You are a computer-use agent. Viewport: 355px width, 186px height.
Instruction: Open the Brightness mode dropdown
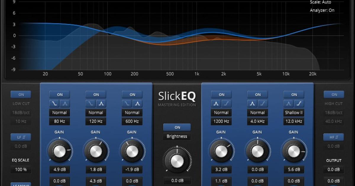click(x=177, y=137)
